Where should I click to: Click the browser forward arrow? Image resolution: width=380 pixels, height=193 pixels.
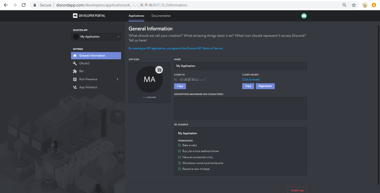point(15,5)
